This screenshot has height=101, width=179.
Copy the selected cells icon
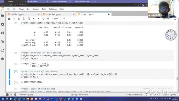click(24, 19)
